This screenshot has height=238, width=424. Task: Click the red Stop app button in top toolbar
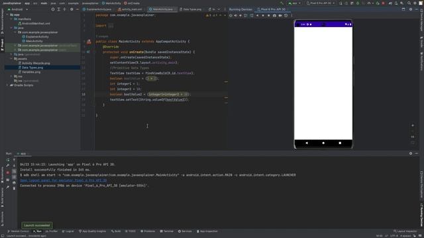(x=383, y=3)
